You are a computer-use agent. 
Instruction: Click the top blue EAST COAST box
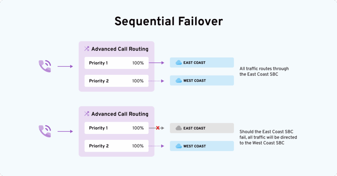pos(202,62)
